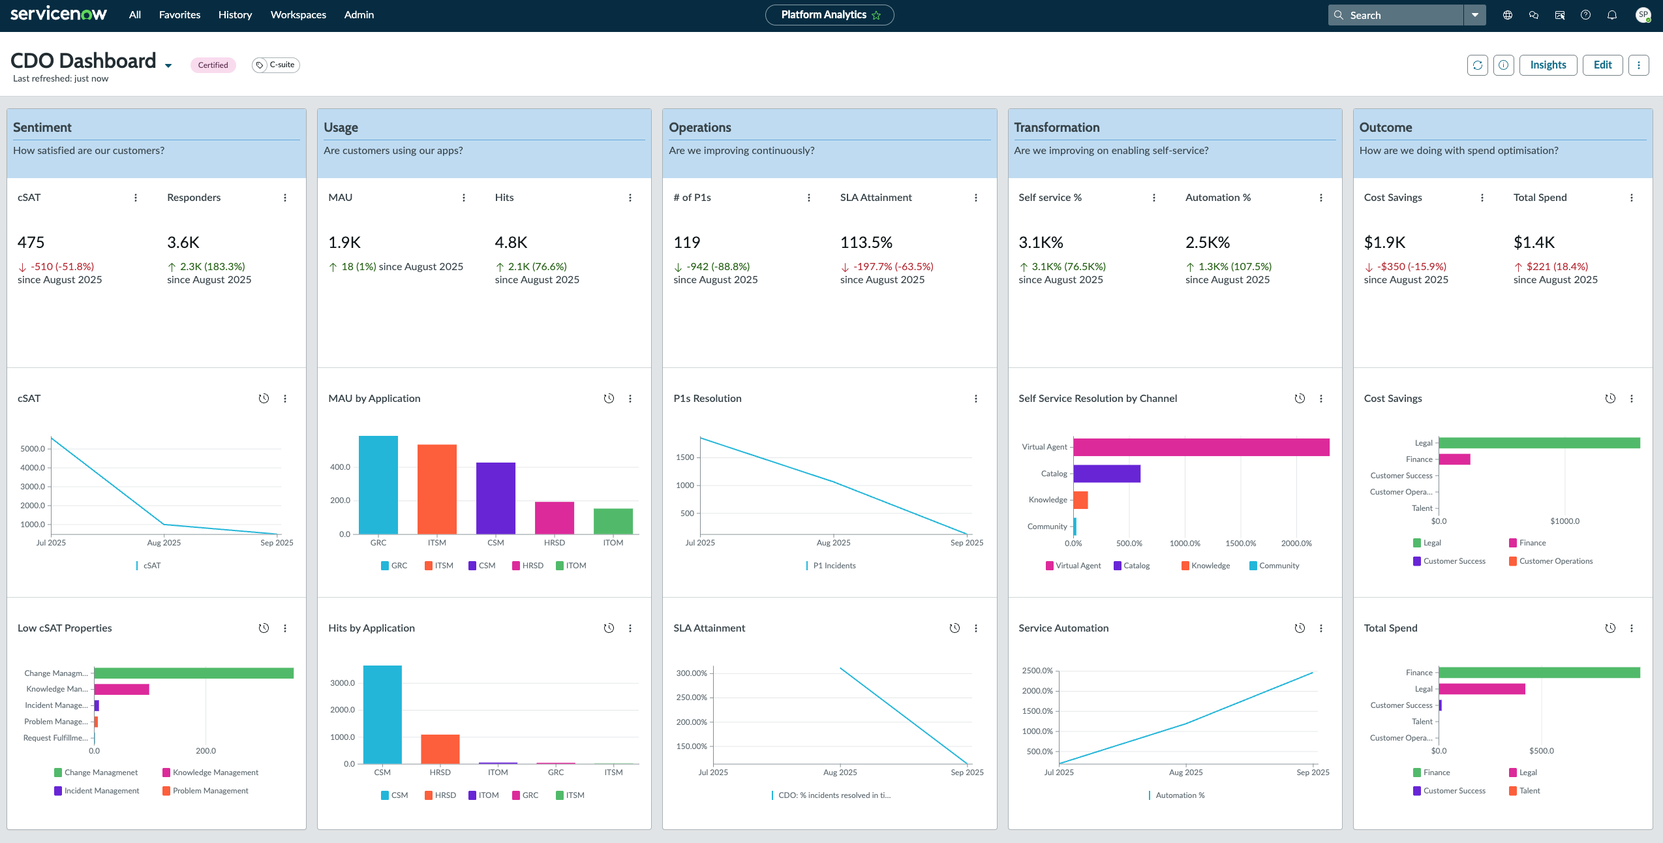Click the Self service % value 3.1K%
1663x843 pixels.
(x=1041, y=243)
